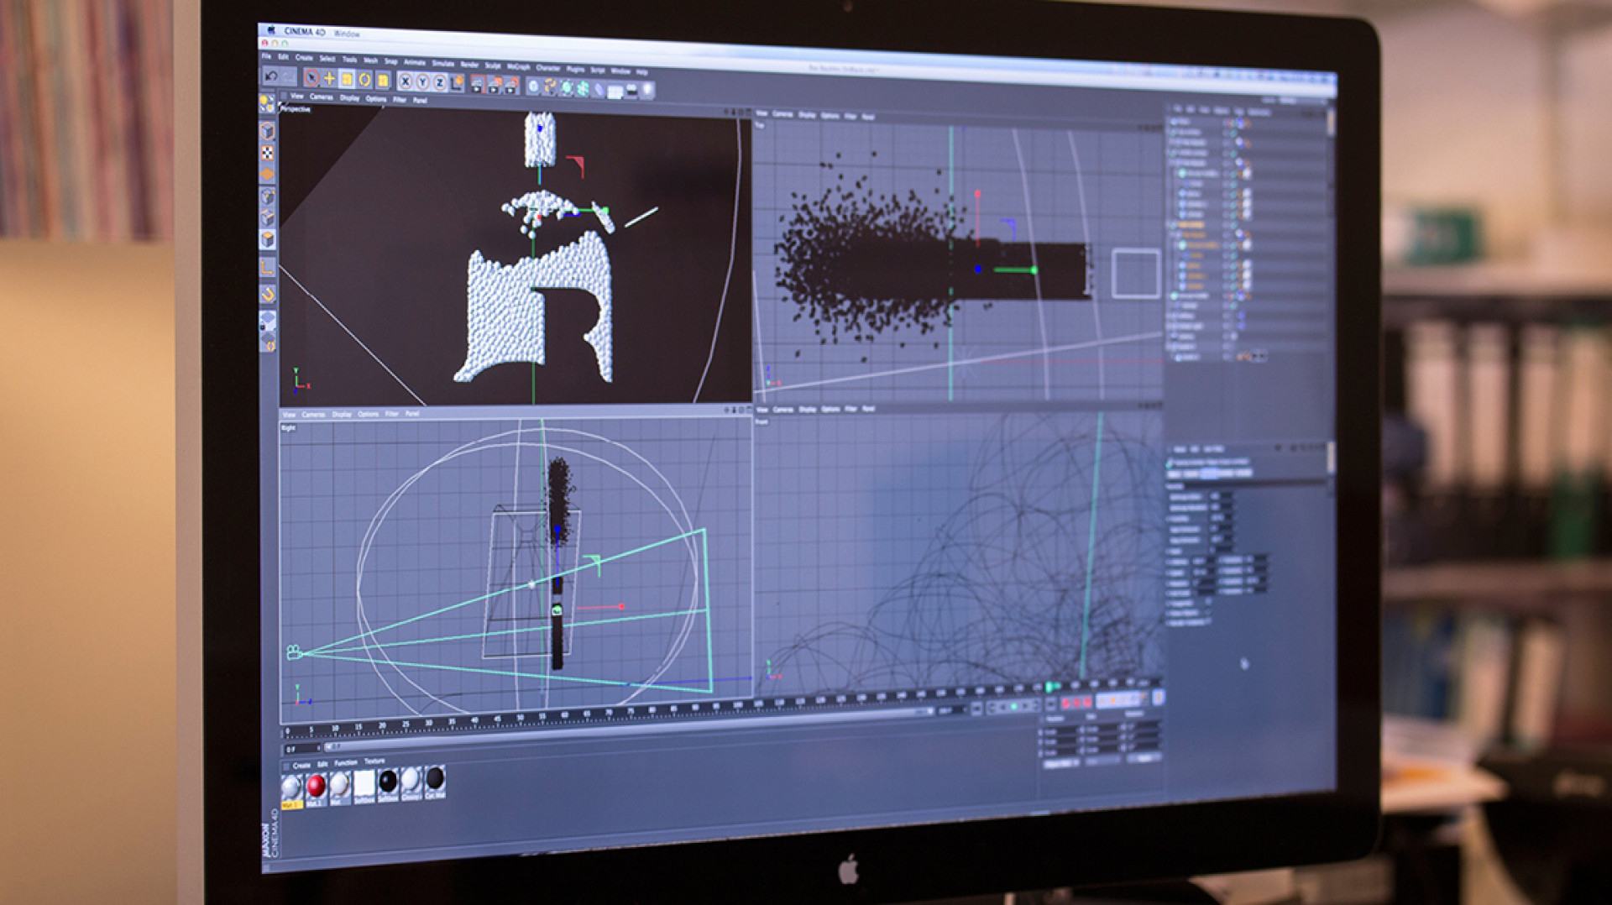Image resolution: width=1612 pixels, height=905 pixels.
Task: Choose the Rotate tool icon
Action: pyautogui.click(x=364, y=80)
